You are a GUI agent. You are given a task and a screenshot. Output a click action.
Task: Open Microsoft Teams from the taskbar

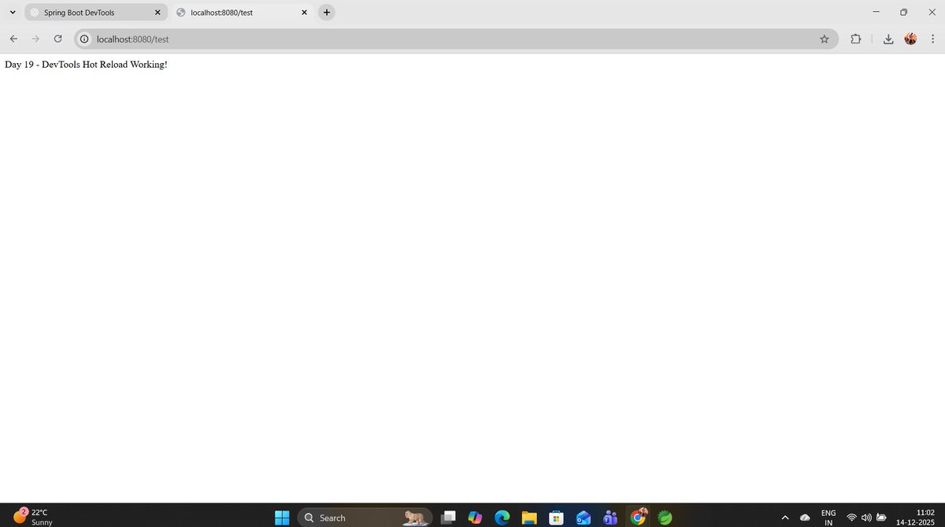[610, 517]
